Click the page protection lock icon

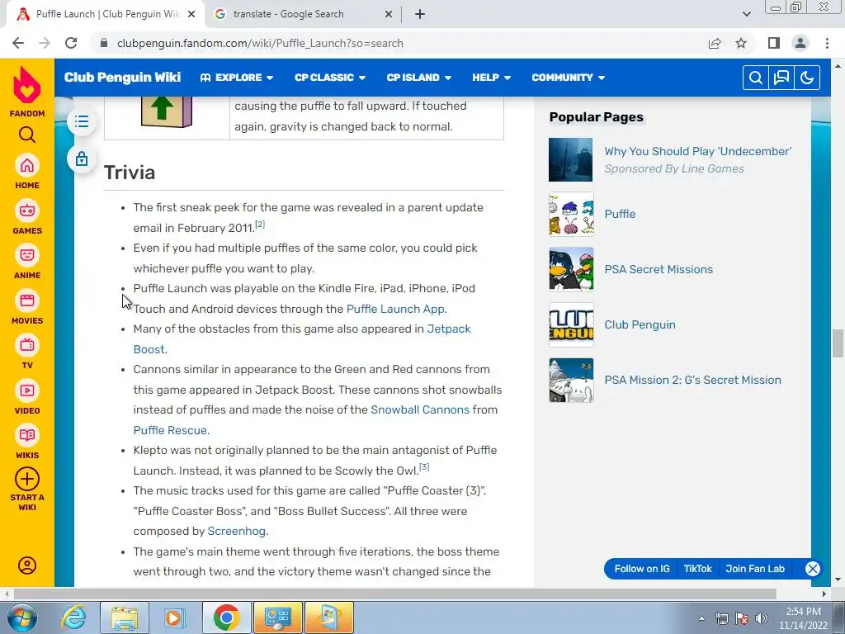(82, 159)
